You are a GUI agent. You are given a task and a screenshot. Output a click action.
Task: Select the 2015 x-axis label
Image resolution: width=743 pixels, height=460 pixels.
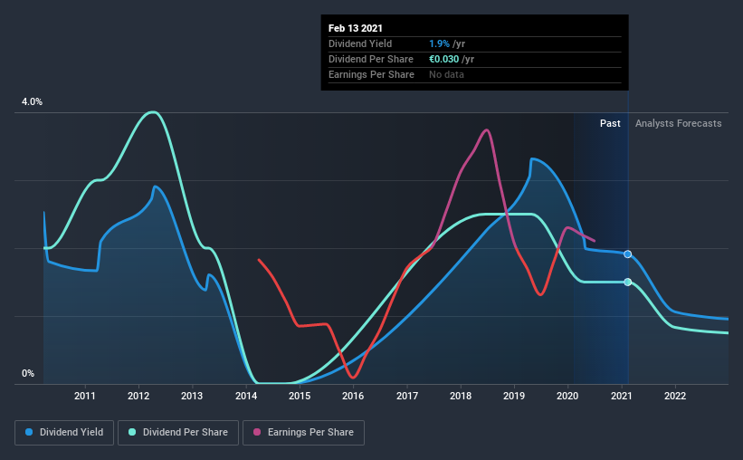[x=300, y=396]
